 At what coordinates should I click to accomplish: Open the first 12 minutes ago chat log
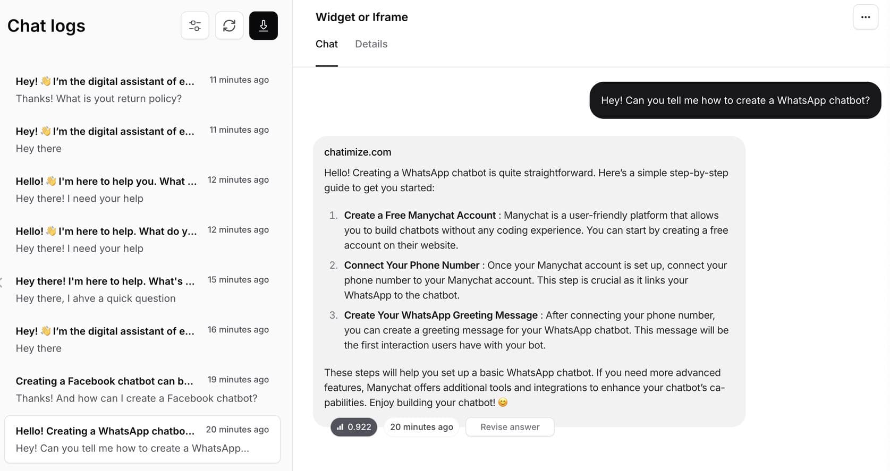(x=142, y=190)
